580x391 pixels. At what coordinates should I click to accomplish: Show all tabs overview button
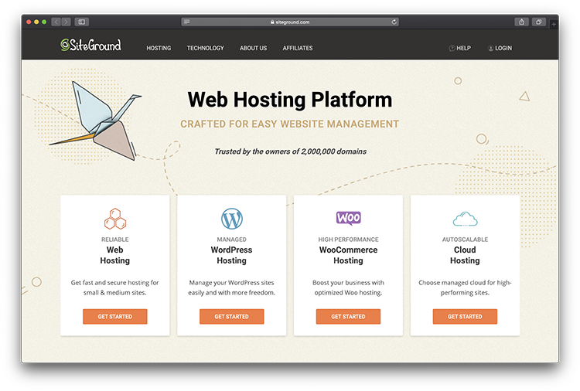point(539,22)
